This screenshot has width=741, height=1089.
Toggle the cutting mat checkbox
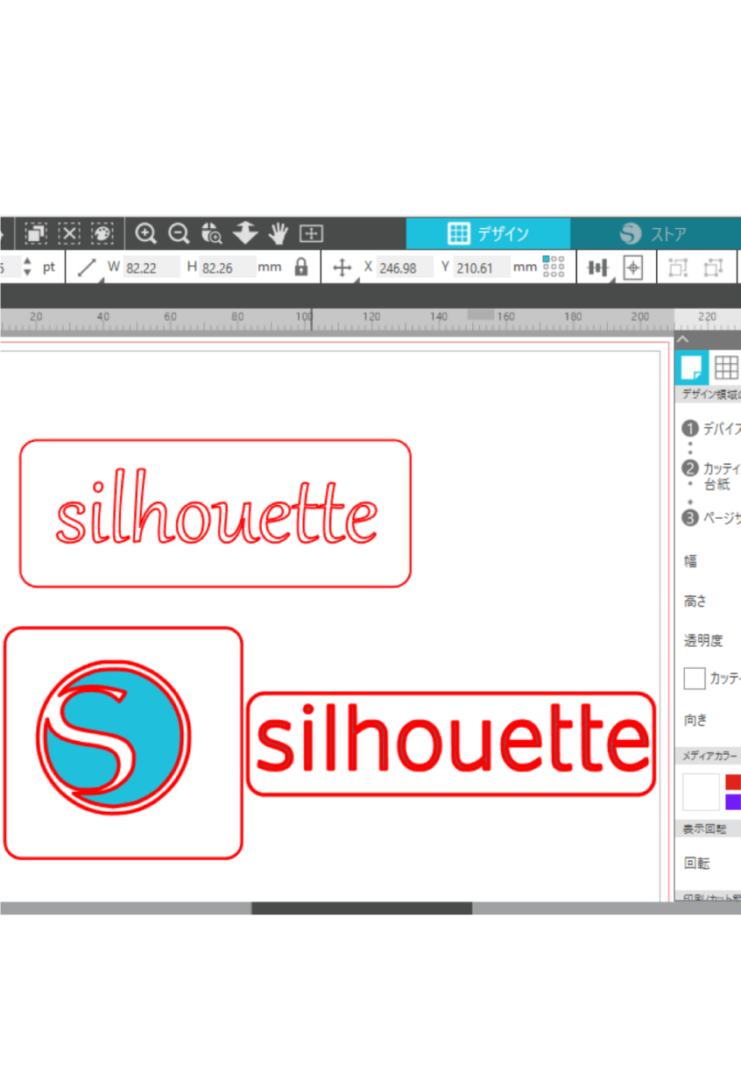695,679
